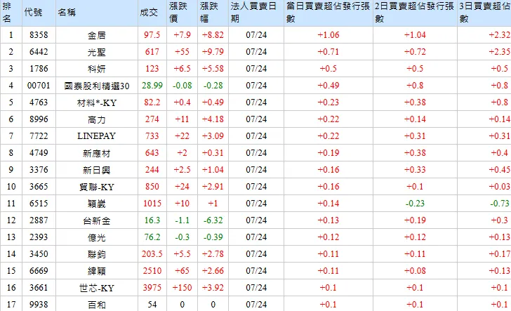The width and height of the screenshot is (511, 311).
Task: Open stock 光聖 in the name column
Action: tap(97, 52)
